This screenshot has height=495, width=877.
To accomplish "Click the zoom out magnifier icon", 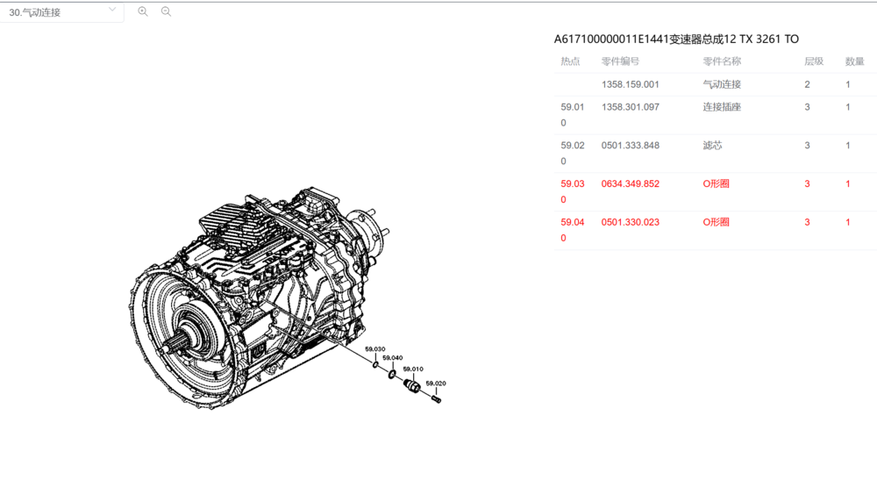I will click(166, 11).
